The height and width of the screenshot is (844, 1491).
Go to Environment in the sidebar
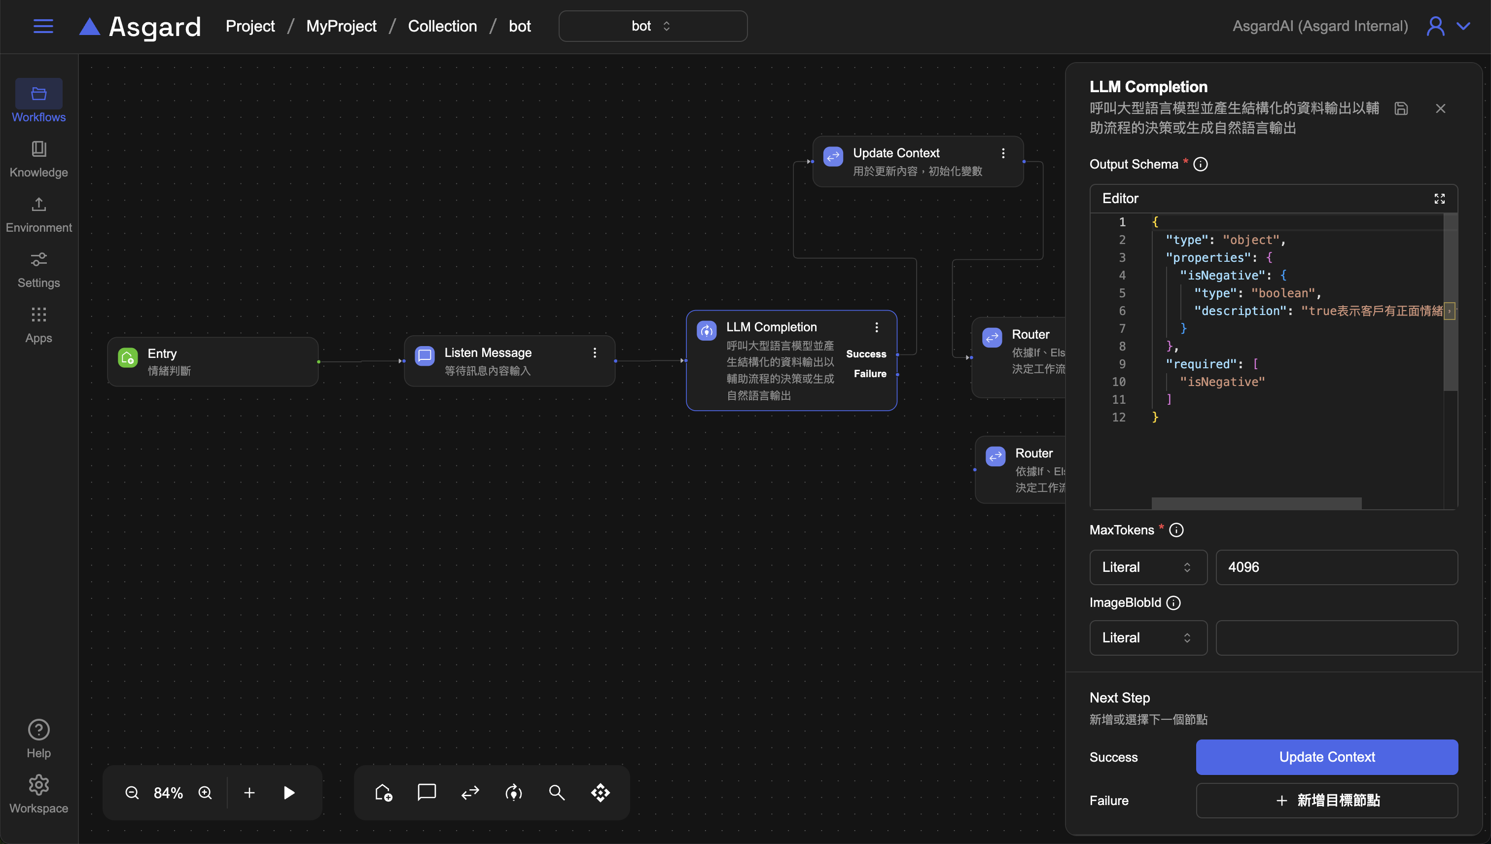tap(39, 214)
